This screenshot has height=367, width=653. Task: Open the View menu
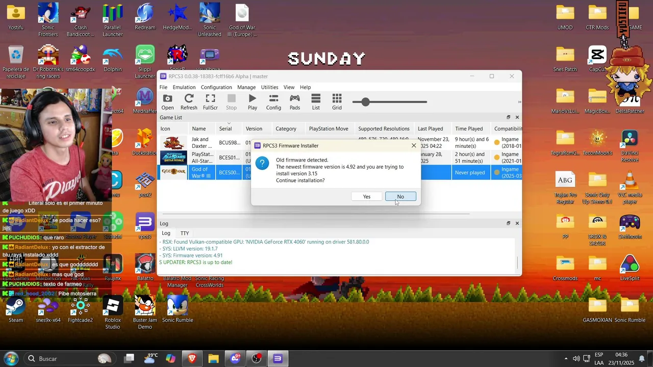pos(289,87)
